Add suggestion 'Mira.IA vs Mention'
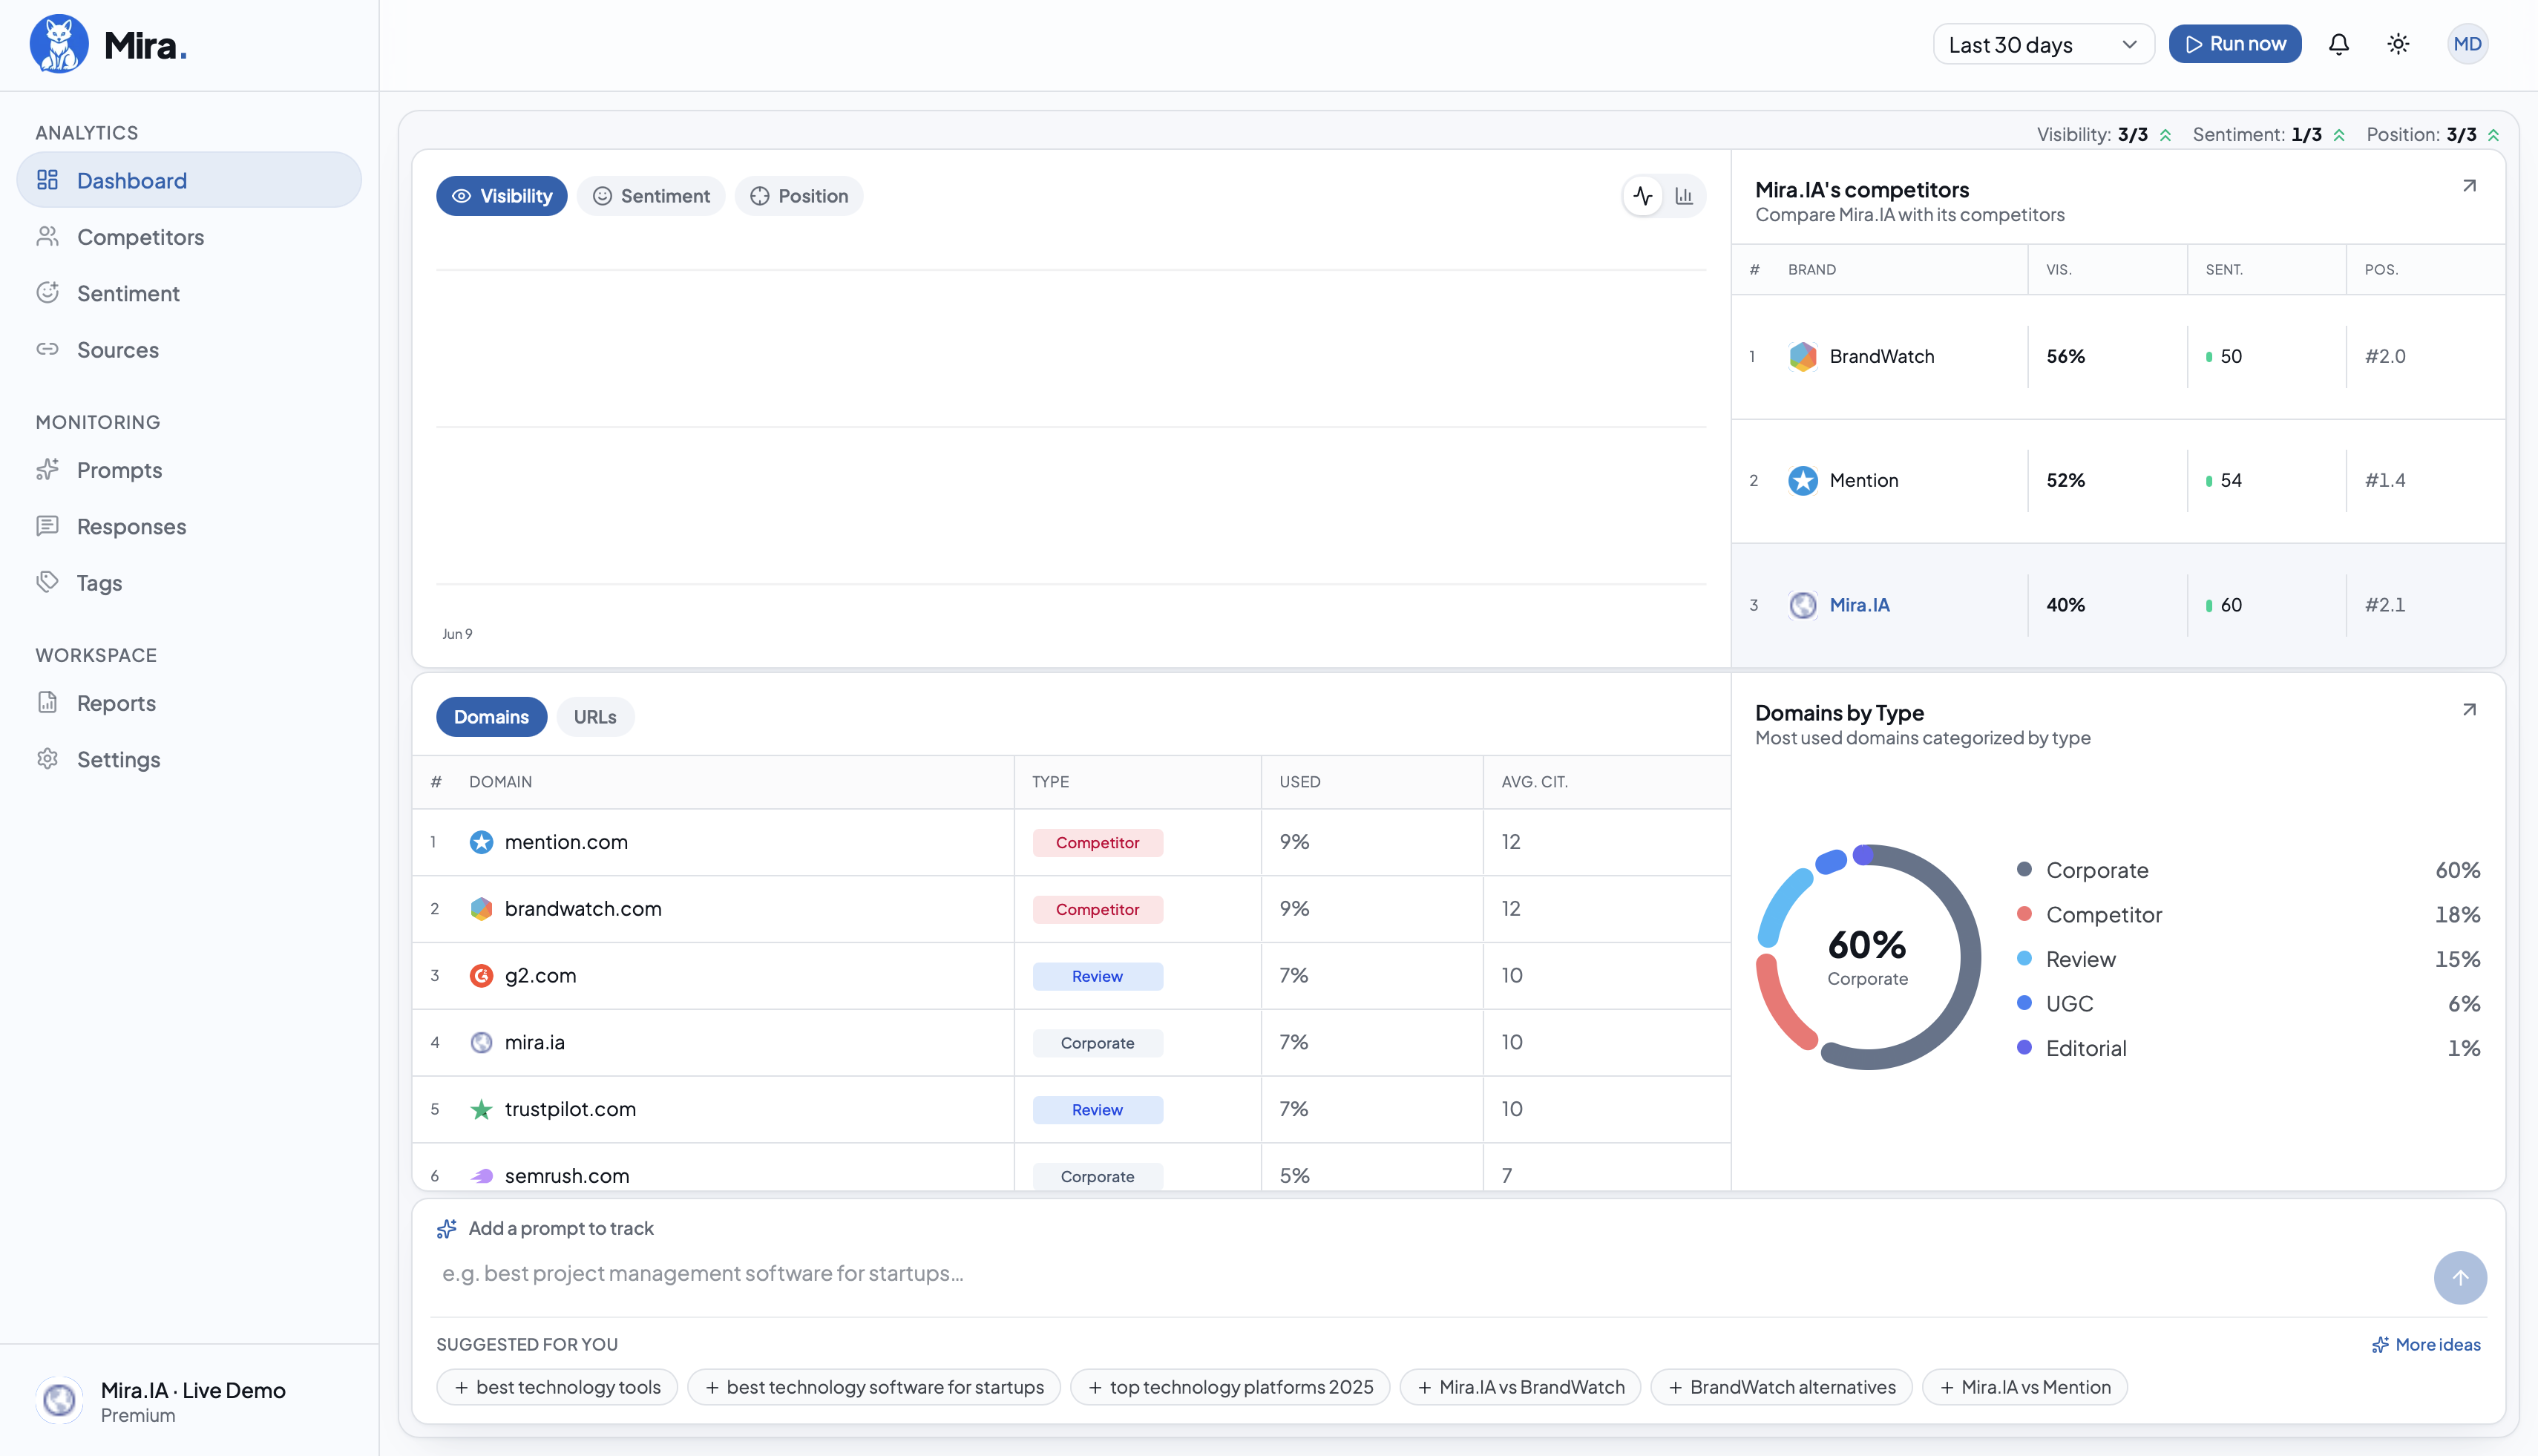This screenshot has height=1456, width=2538. 2025,1387
